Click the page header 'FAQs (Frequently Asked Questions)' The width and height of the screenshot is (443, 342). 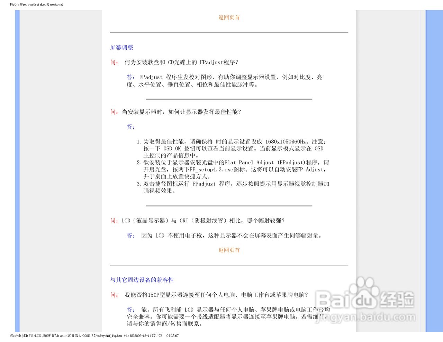coord(37,4)
